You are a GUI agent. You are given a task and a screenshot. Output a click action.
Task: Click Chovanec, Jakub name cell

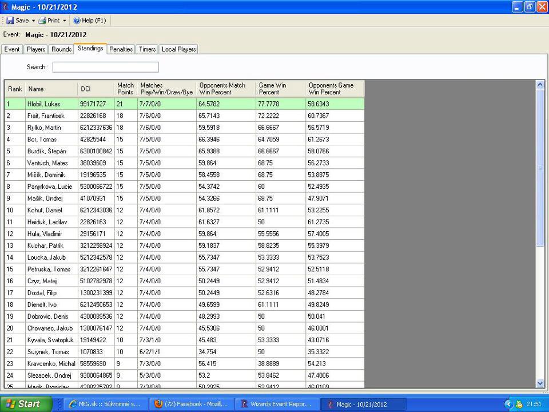tap(51, 328)
